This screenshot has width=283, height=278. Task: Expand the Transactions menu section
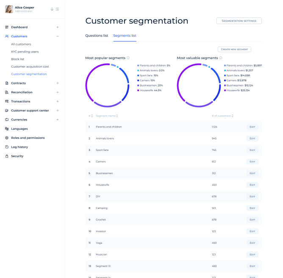[x=58, y=101]
